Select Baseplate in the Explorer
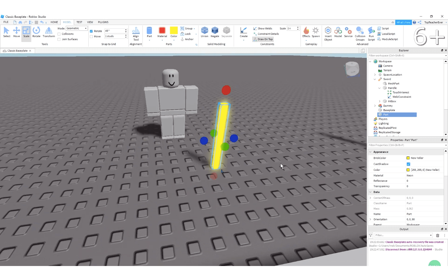The height and width of the screenshot is (280, 448). [389, 110]
